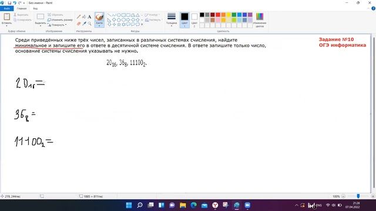Select the Magnifier tool
Image resolution: width=376 pixels, height=211 pixels.
pyautogui.click(x=89, y=23)
